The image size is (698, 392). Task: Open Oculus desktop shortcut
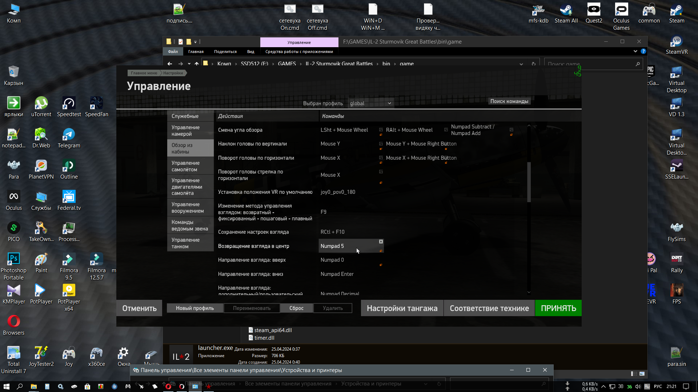pyautogui.click(x=14, y=201)
